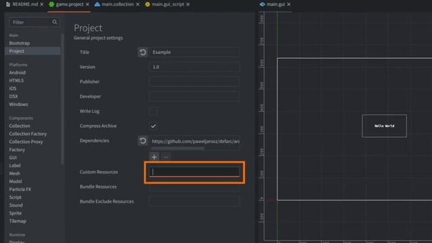Open the Collection Factory settings

[x=28, y=134]
